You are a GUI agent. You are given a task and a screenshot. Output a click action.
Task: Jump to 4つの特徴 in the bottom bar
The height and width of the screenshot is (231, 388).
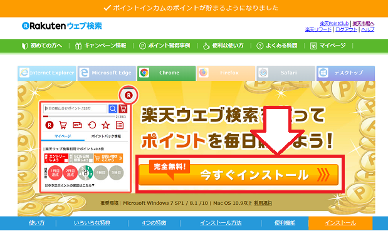154,223
